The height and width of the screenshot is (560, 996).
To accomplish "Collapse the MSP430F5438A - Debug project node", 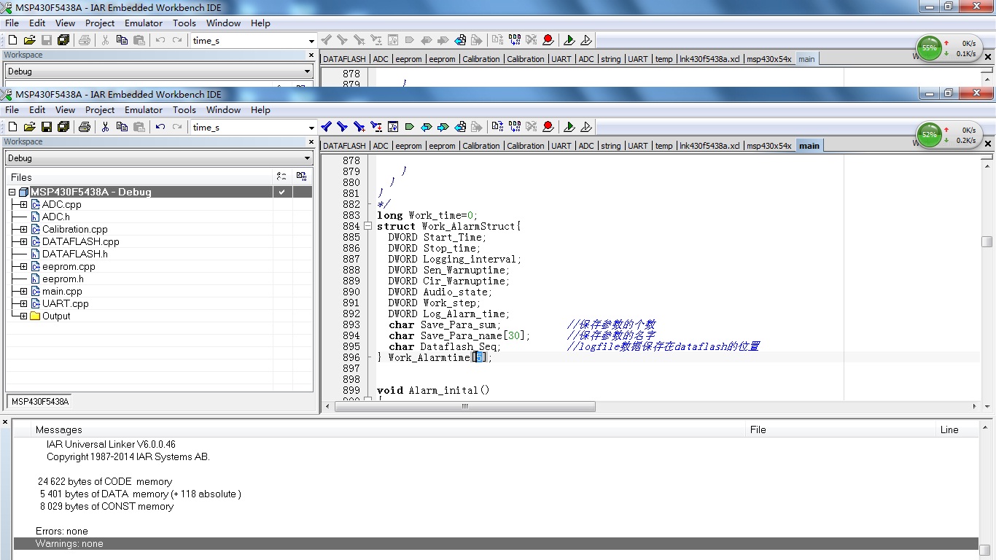I will point(12,192).
